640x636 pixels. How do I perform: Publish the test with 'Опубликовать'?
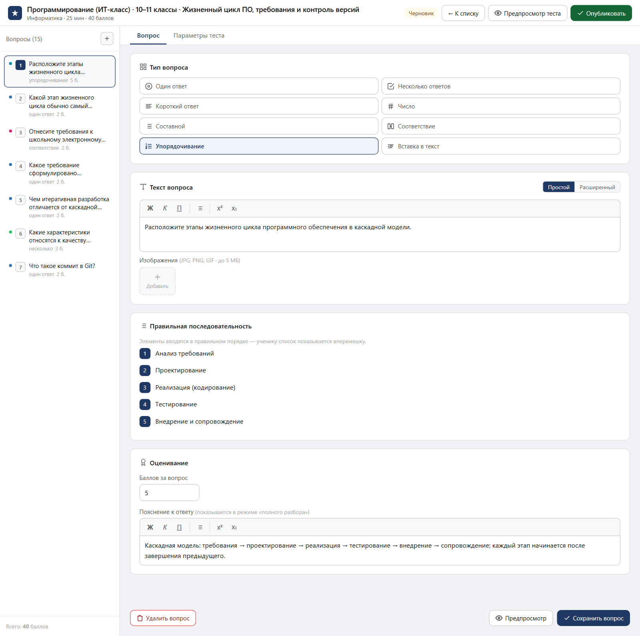601,13
